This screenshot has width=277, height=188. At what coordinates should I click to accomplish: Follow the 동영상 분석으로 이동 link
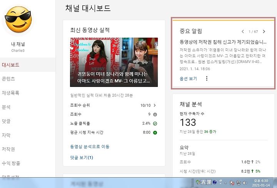[x=90, y=146]
